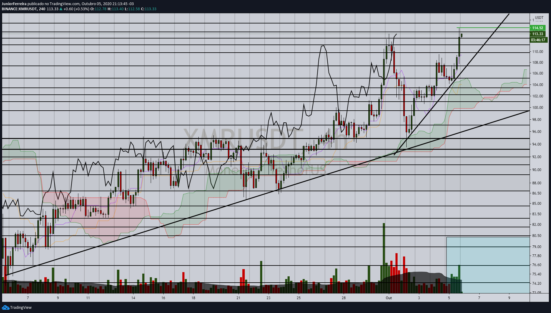551x313 pixels.
Task: Click the Out month marker on time axis
Action: (x=389, y=298)
